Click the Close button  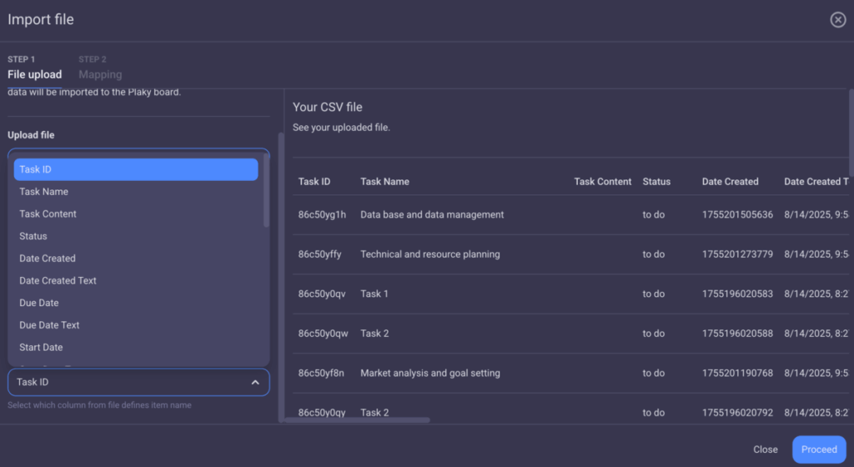click(766, 449)
